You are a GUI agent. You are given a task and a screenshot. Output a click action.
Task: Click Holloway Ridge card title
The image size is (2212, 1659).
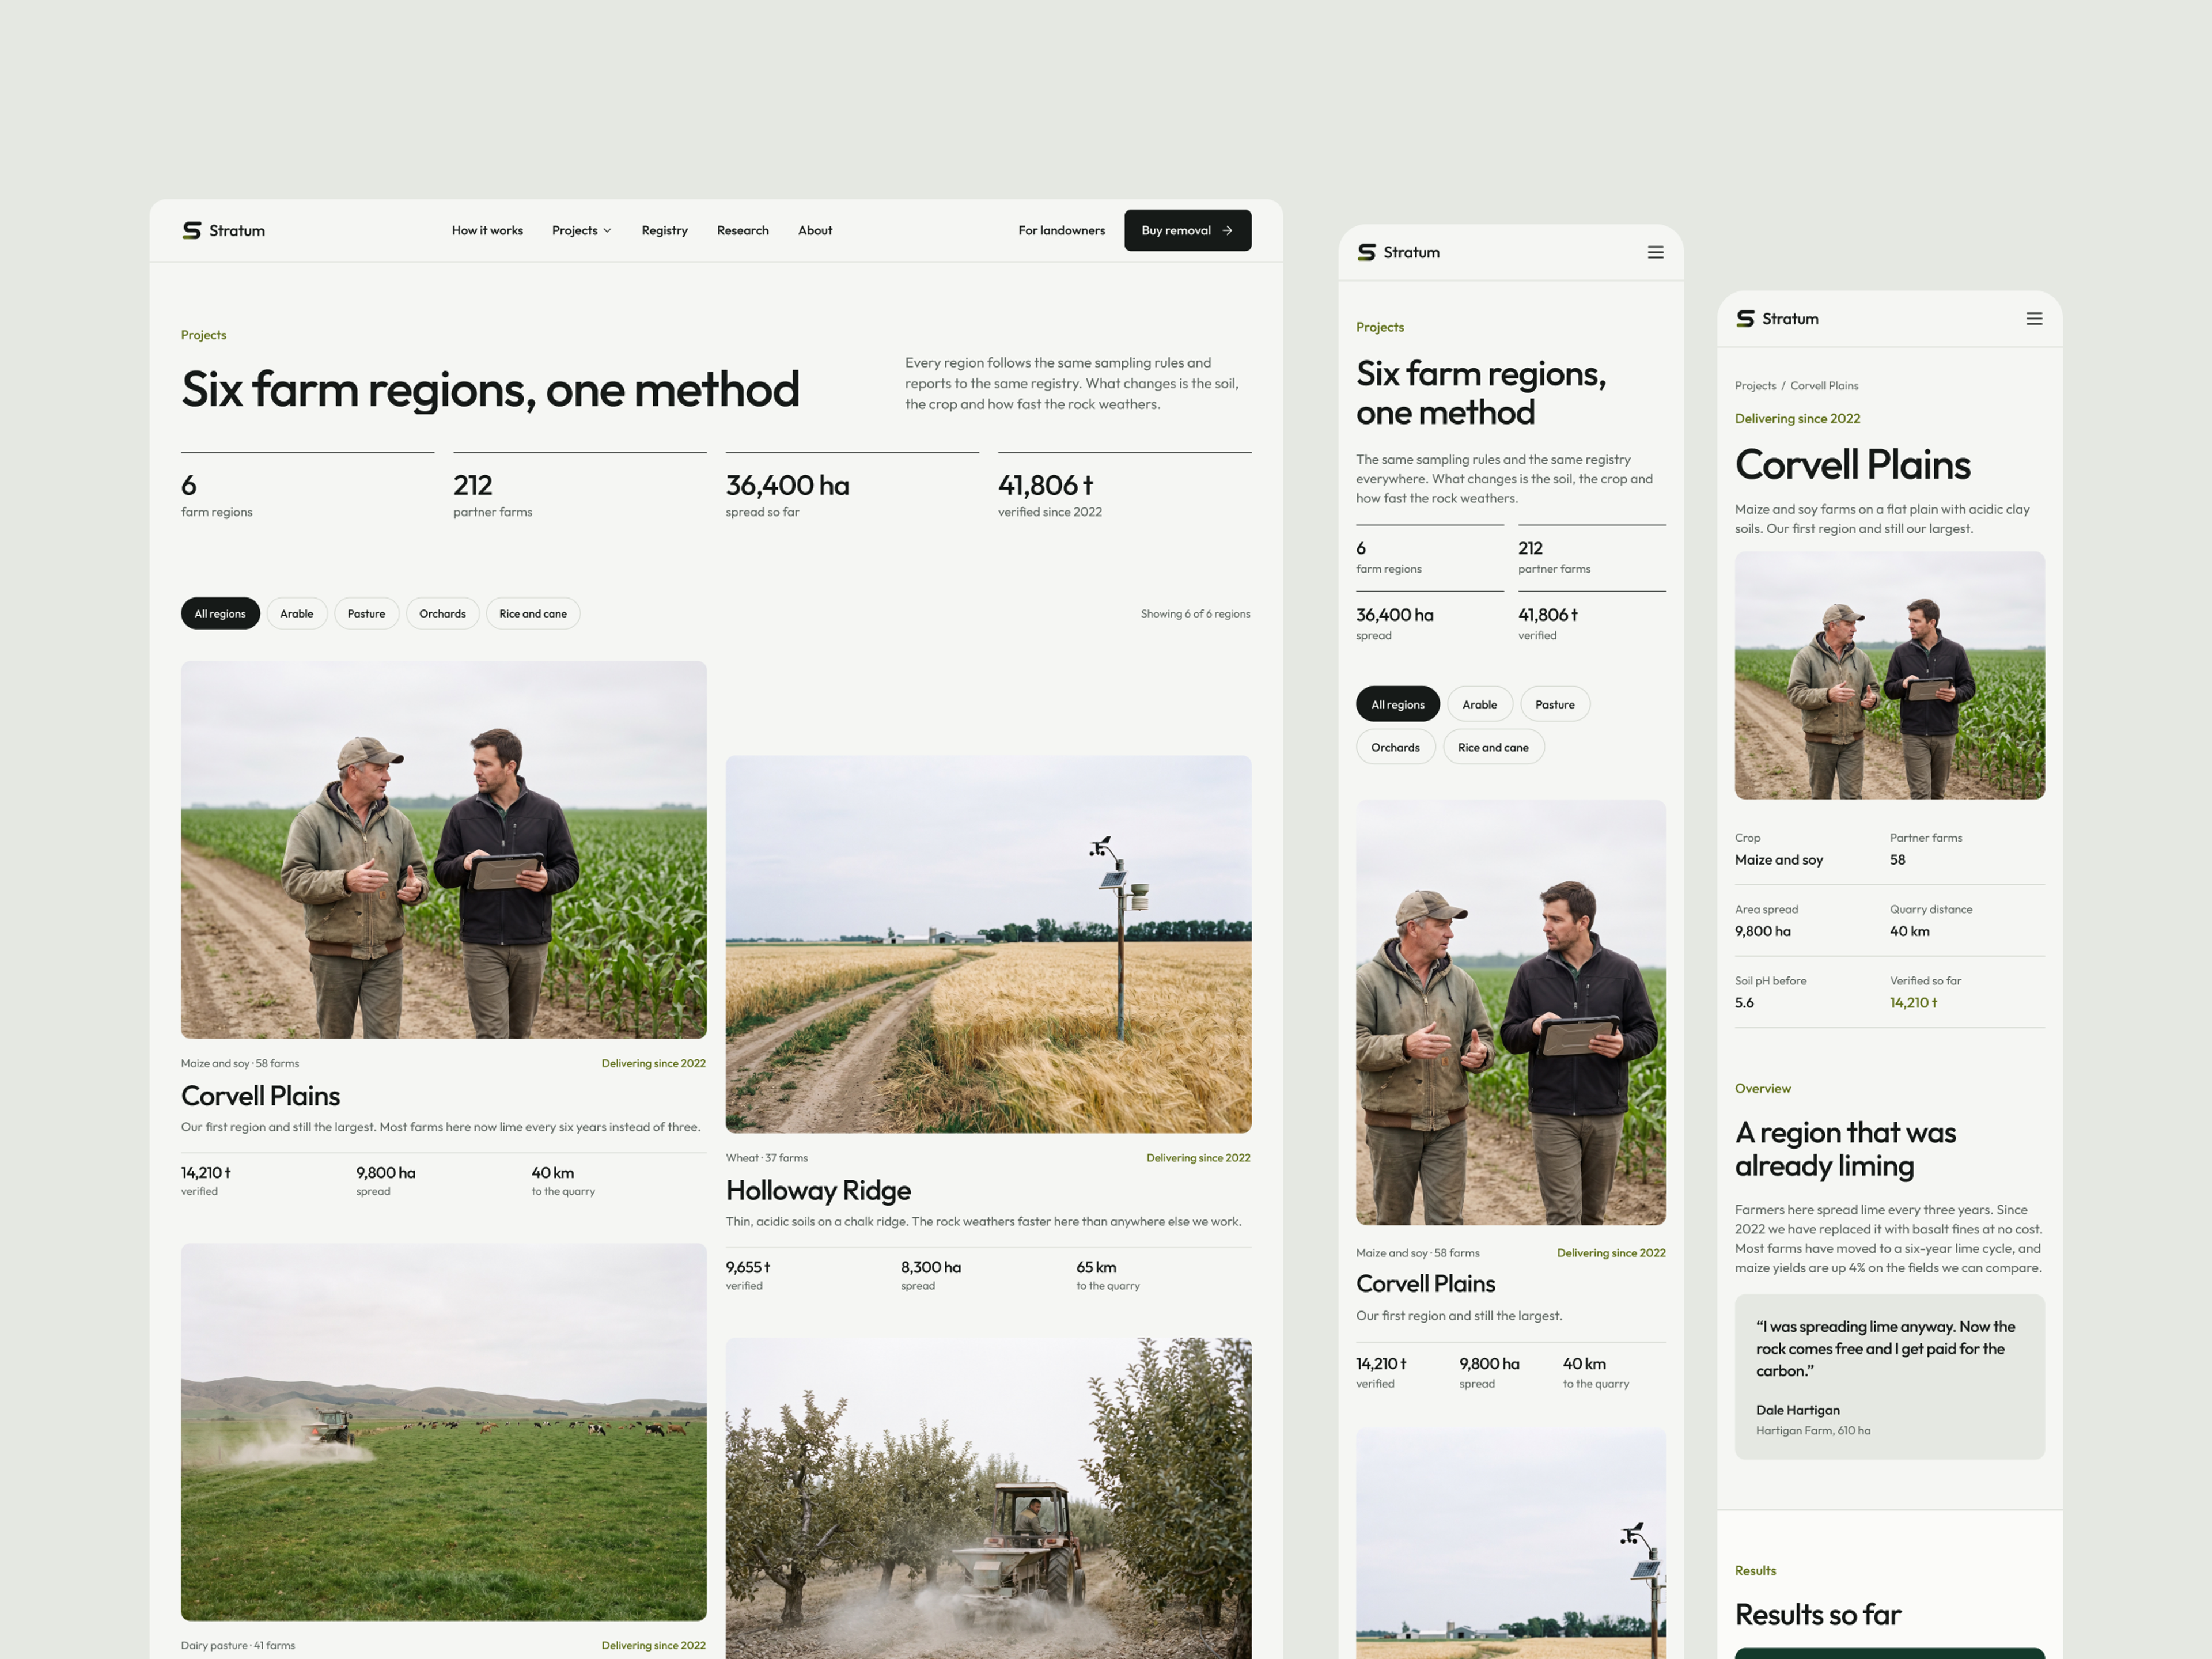coord(818,1191)
